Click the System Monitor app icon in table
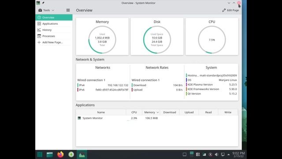Viewport: 282px width, 159px height. pos(79,118)
